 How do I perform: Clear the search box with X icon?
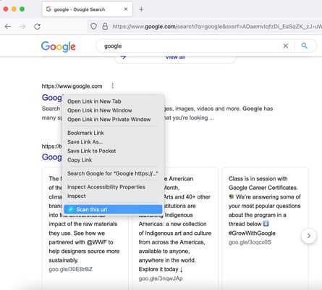click(x=286, y=46)
